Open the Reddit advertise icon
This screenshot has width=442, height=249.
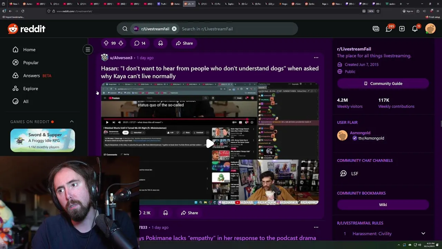pyautogui.click(x=376, y=29)
